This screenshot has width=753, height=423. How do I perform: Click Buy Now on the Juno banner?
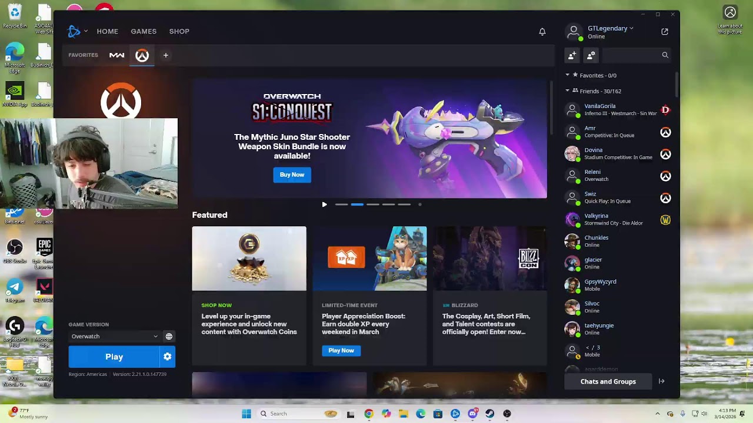coord(292,174)
